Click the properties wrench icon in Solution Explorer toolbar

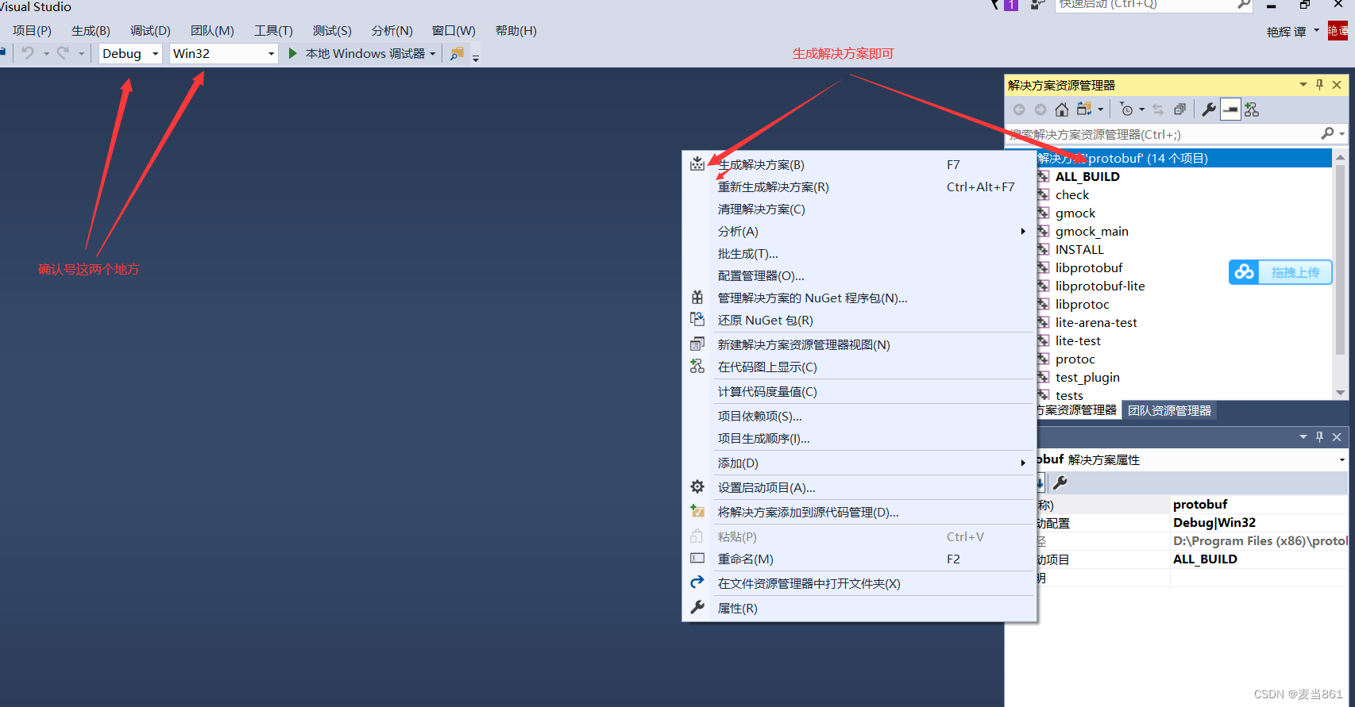click(1209, 110)
